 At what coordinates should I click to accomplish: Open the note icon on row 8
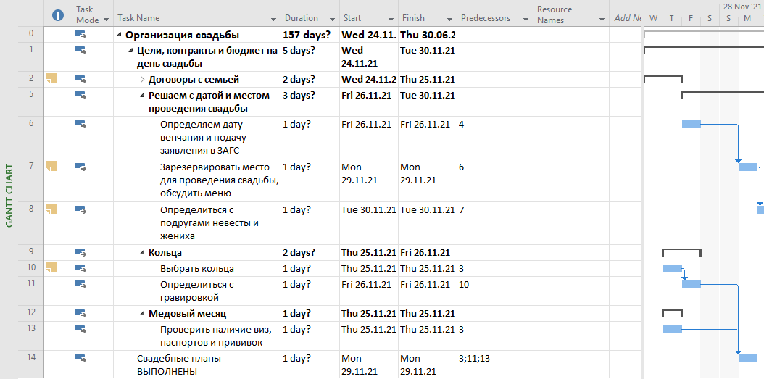click(x=51, y=209)
